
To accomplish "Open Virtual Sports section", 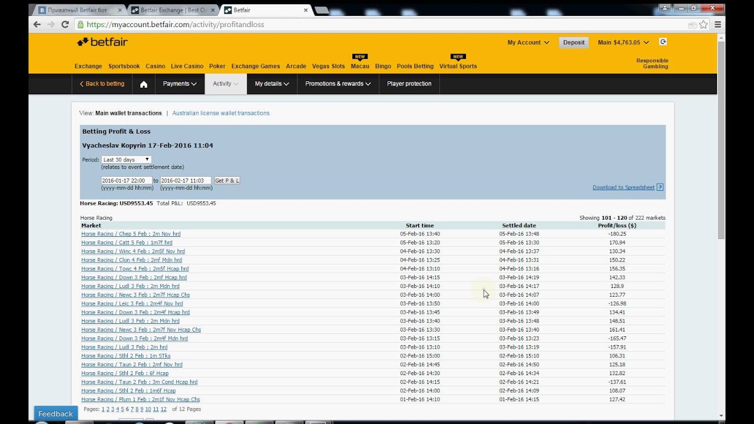I will pos(458,67).
